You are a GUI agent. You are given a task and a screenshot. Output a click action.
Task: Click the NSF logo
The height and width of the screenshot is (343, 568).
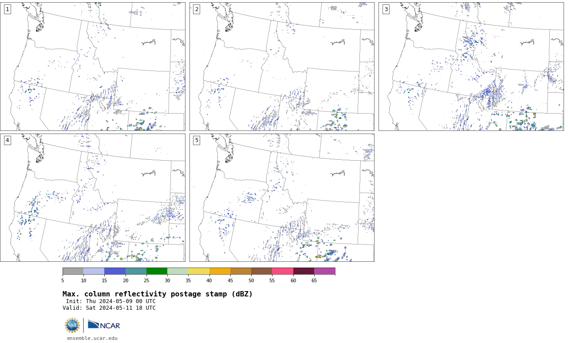point(72,325)
